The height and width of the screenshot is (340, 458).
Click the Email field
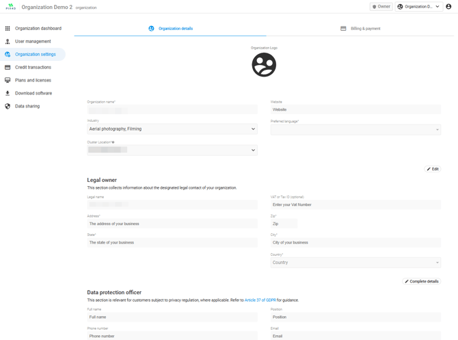355,336
